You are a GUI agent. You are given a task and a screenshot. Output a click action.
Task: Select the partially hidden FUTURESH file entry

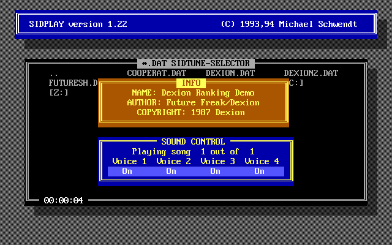tap(73, 83)
